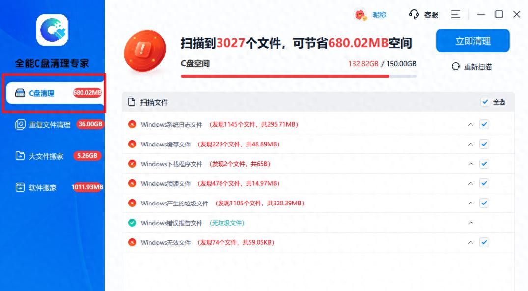Click red status icon for Windows预读文件
528x291 pixels.
[132, 183]
